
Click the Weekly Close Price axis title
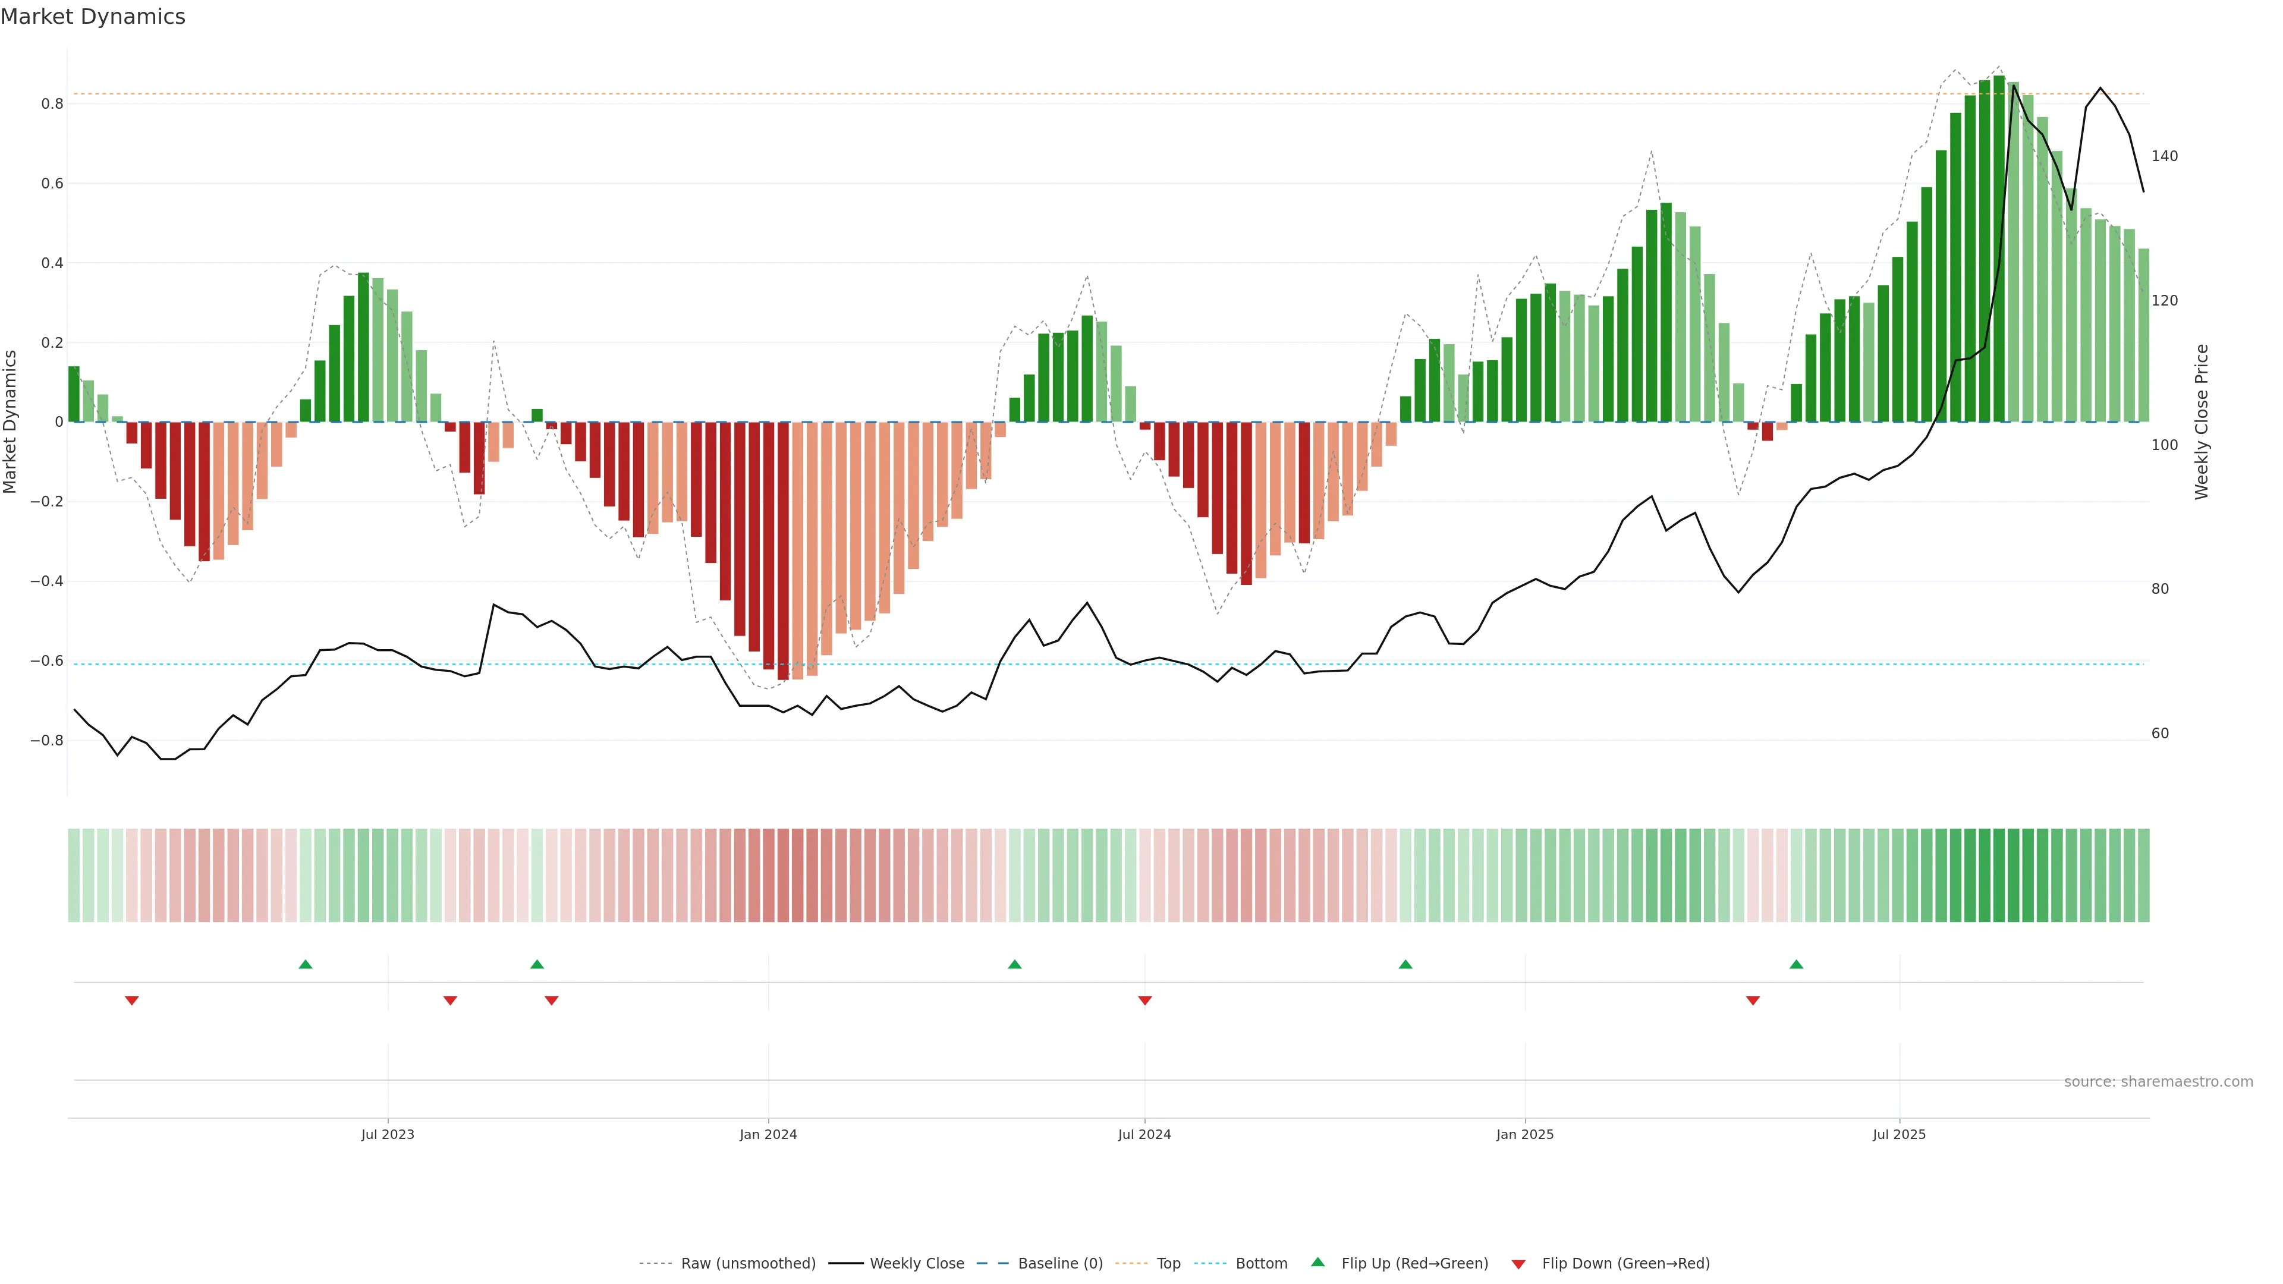tap(2202, 422)
